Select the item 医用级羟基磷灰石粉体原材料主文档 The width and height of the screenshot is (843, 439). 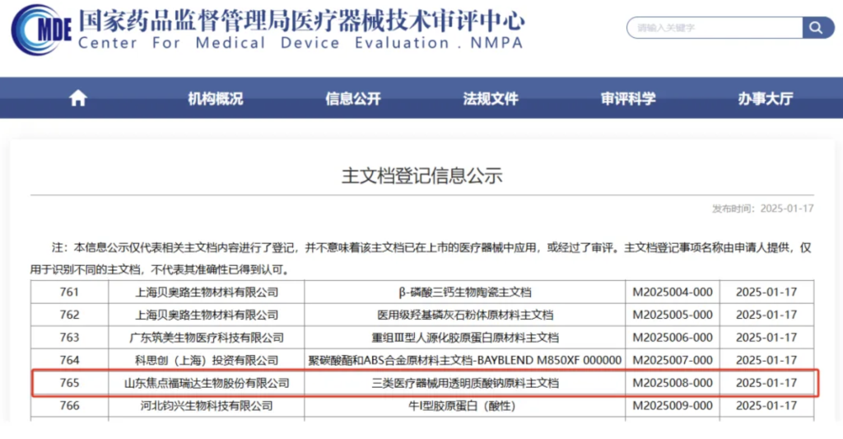point(464,315)
